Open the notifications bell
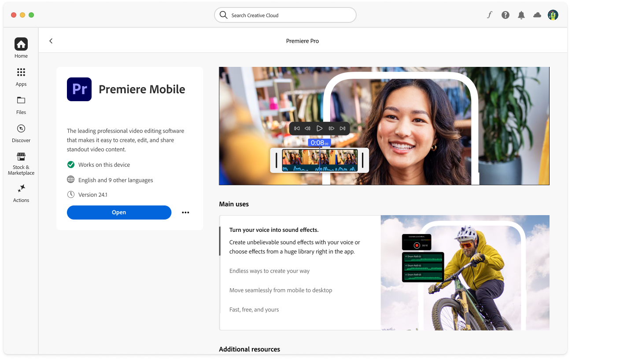 [521, 15]
